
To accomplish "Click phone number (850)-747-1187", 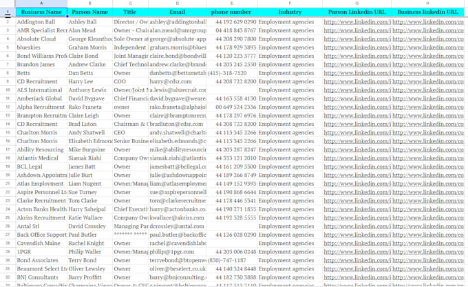I will [x=232, y=260].
